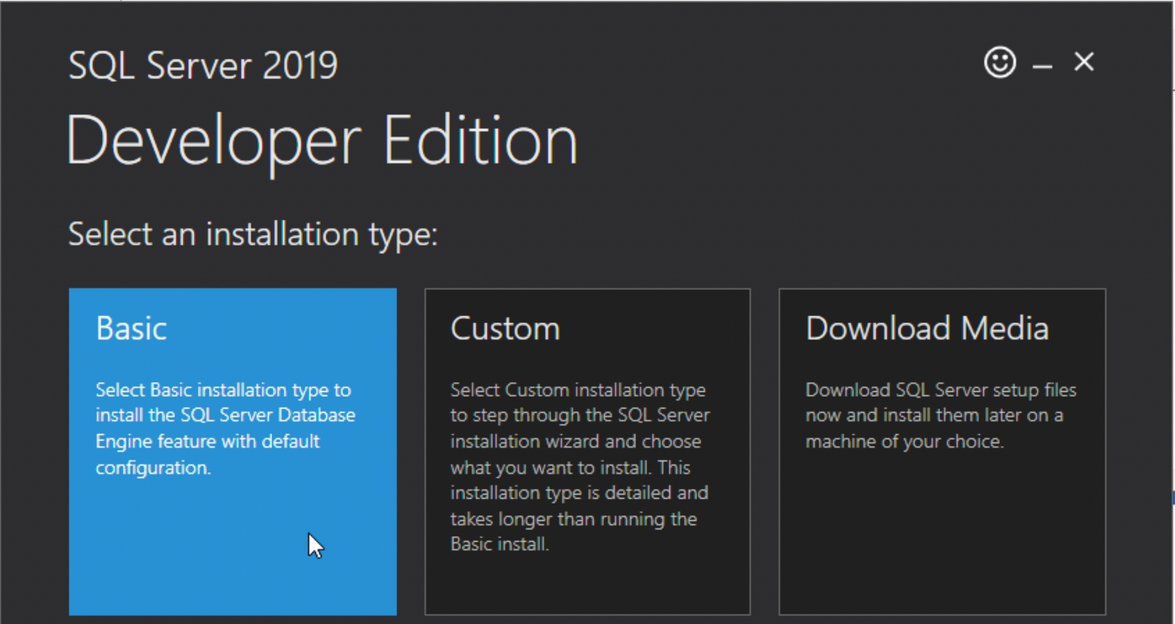This screenshot has height=624, width=1175.
Task: Click the 'Custom' tile heading
Action: (x=505, y=329)
